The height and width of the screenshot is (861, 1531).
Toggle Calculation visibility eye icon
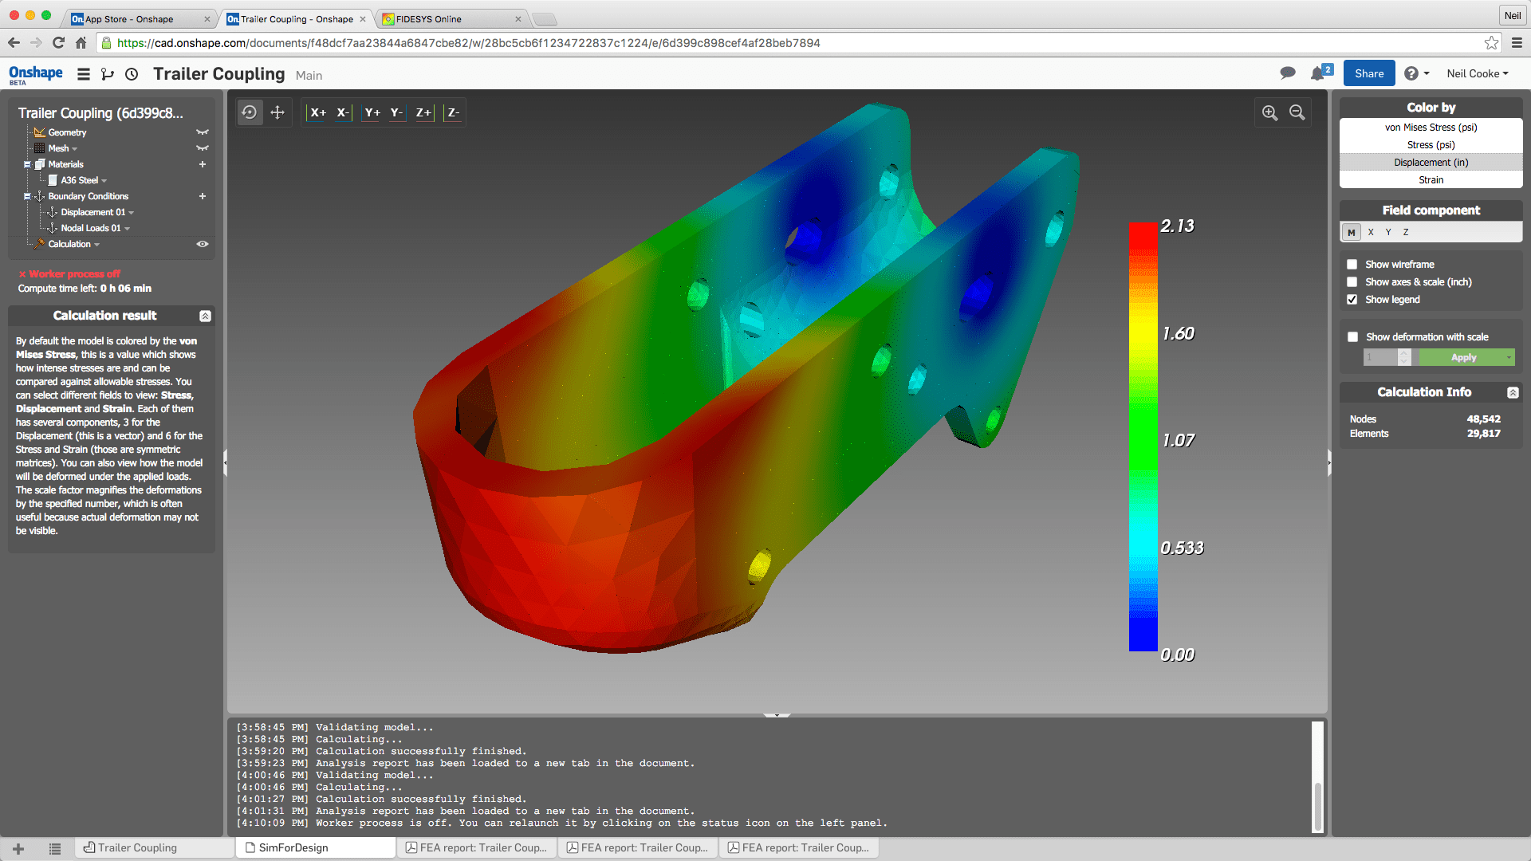click(x=203, y=244)
